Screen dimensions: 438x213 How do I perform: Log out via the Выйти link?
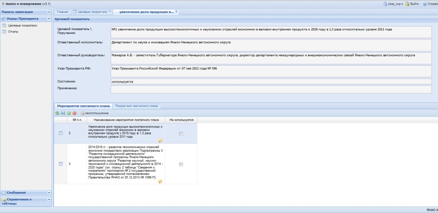click(415, 4)
